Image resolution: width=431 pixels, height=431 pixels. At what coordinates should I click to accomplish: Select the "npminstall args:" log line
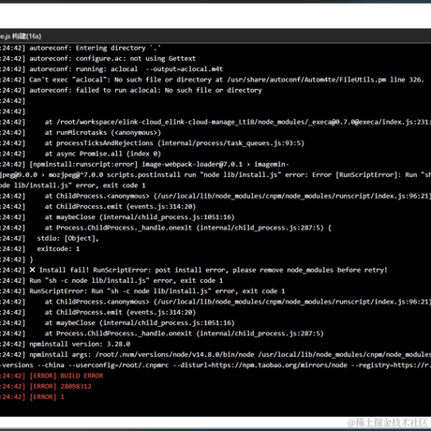215,355
